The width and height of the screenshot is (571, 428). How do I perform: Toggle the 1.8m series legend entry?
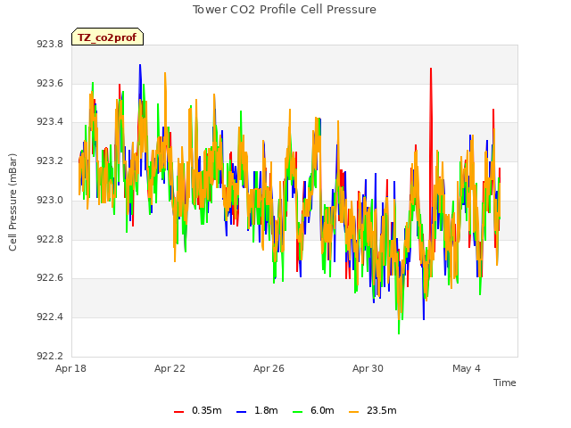pyautogui.click(x=257, y=410)
